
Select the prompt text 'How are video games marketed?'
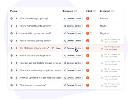pos(35,33)
